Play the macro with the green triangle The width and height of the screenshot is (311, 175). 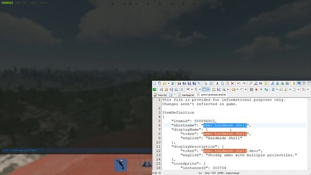(x=261, y=89)
